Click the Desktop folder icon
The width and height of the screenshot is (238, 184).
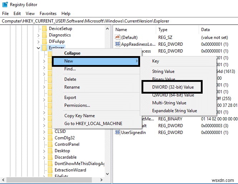pos(50,151)
